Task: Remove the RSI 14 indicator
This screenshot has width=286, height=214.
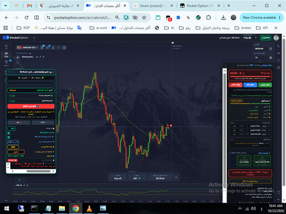Action: pyautogui.click(x=27, y=185)
